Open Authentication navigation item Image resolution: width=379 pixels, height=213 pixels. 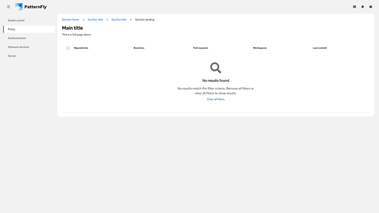[x=29, y=38]
